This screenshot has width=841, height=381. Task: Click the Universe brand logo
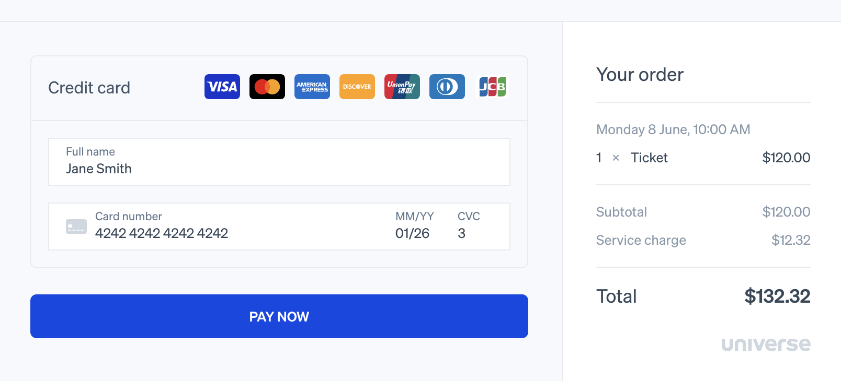pos(766,344)
